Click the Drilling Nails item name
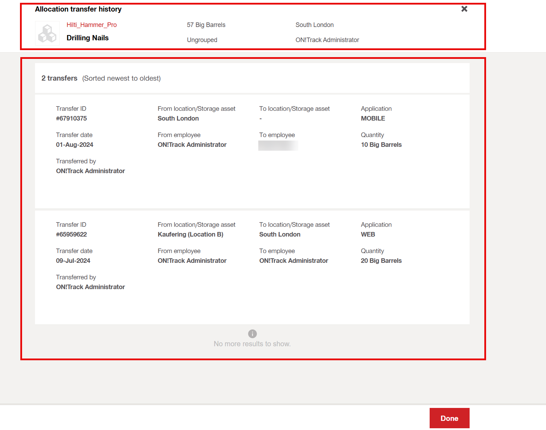The image size is (546, 430). coord(88,38)
